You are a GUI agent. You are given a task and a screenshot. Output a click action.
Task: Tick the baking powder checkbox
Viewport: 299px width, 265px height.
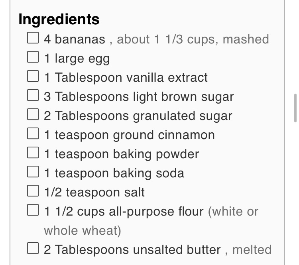click(33, 153)
